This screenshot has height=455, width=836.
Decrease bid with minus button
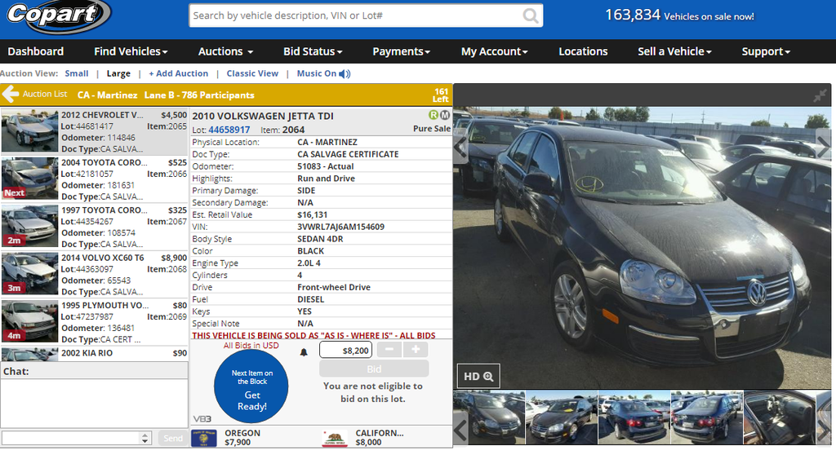pyautogui.click(x=389, y=350)
